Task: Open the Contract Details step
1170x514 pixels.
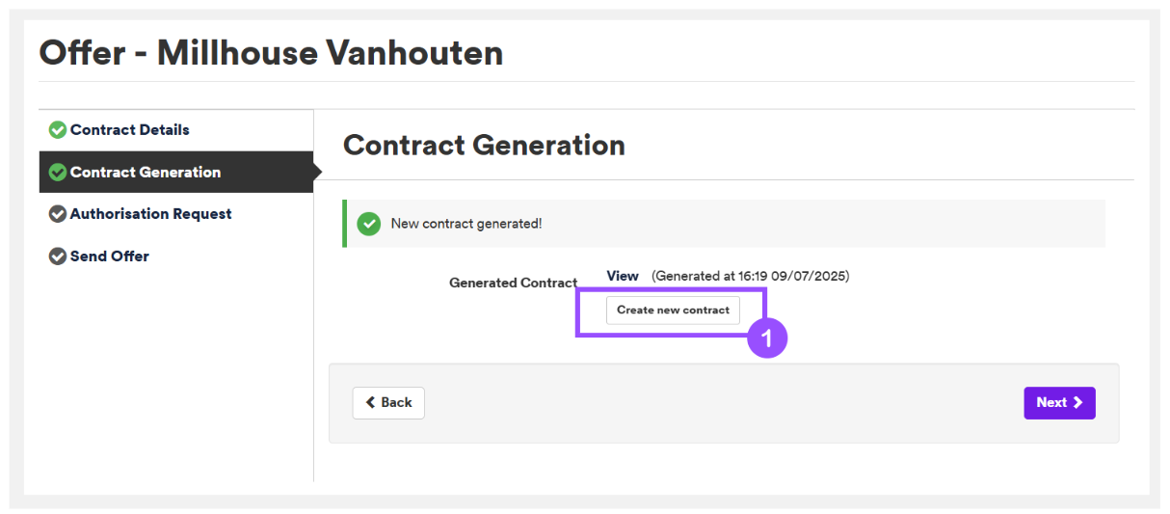Action: (130, 130)
